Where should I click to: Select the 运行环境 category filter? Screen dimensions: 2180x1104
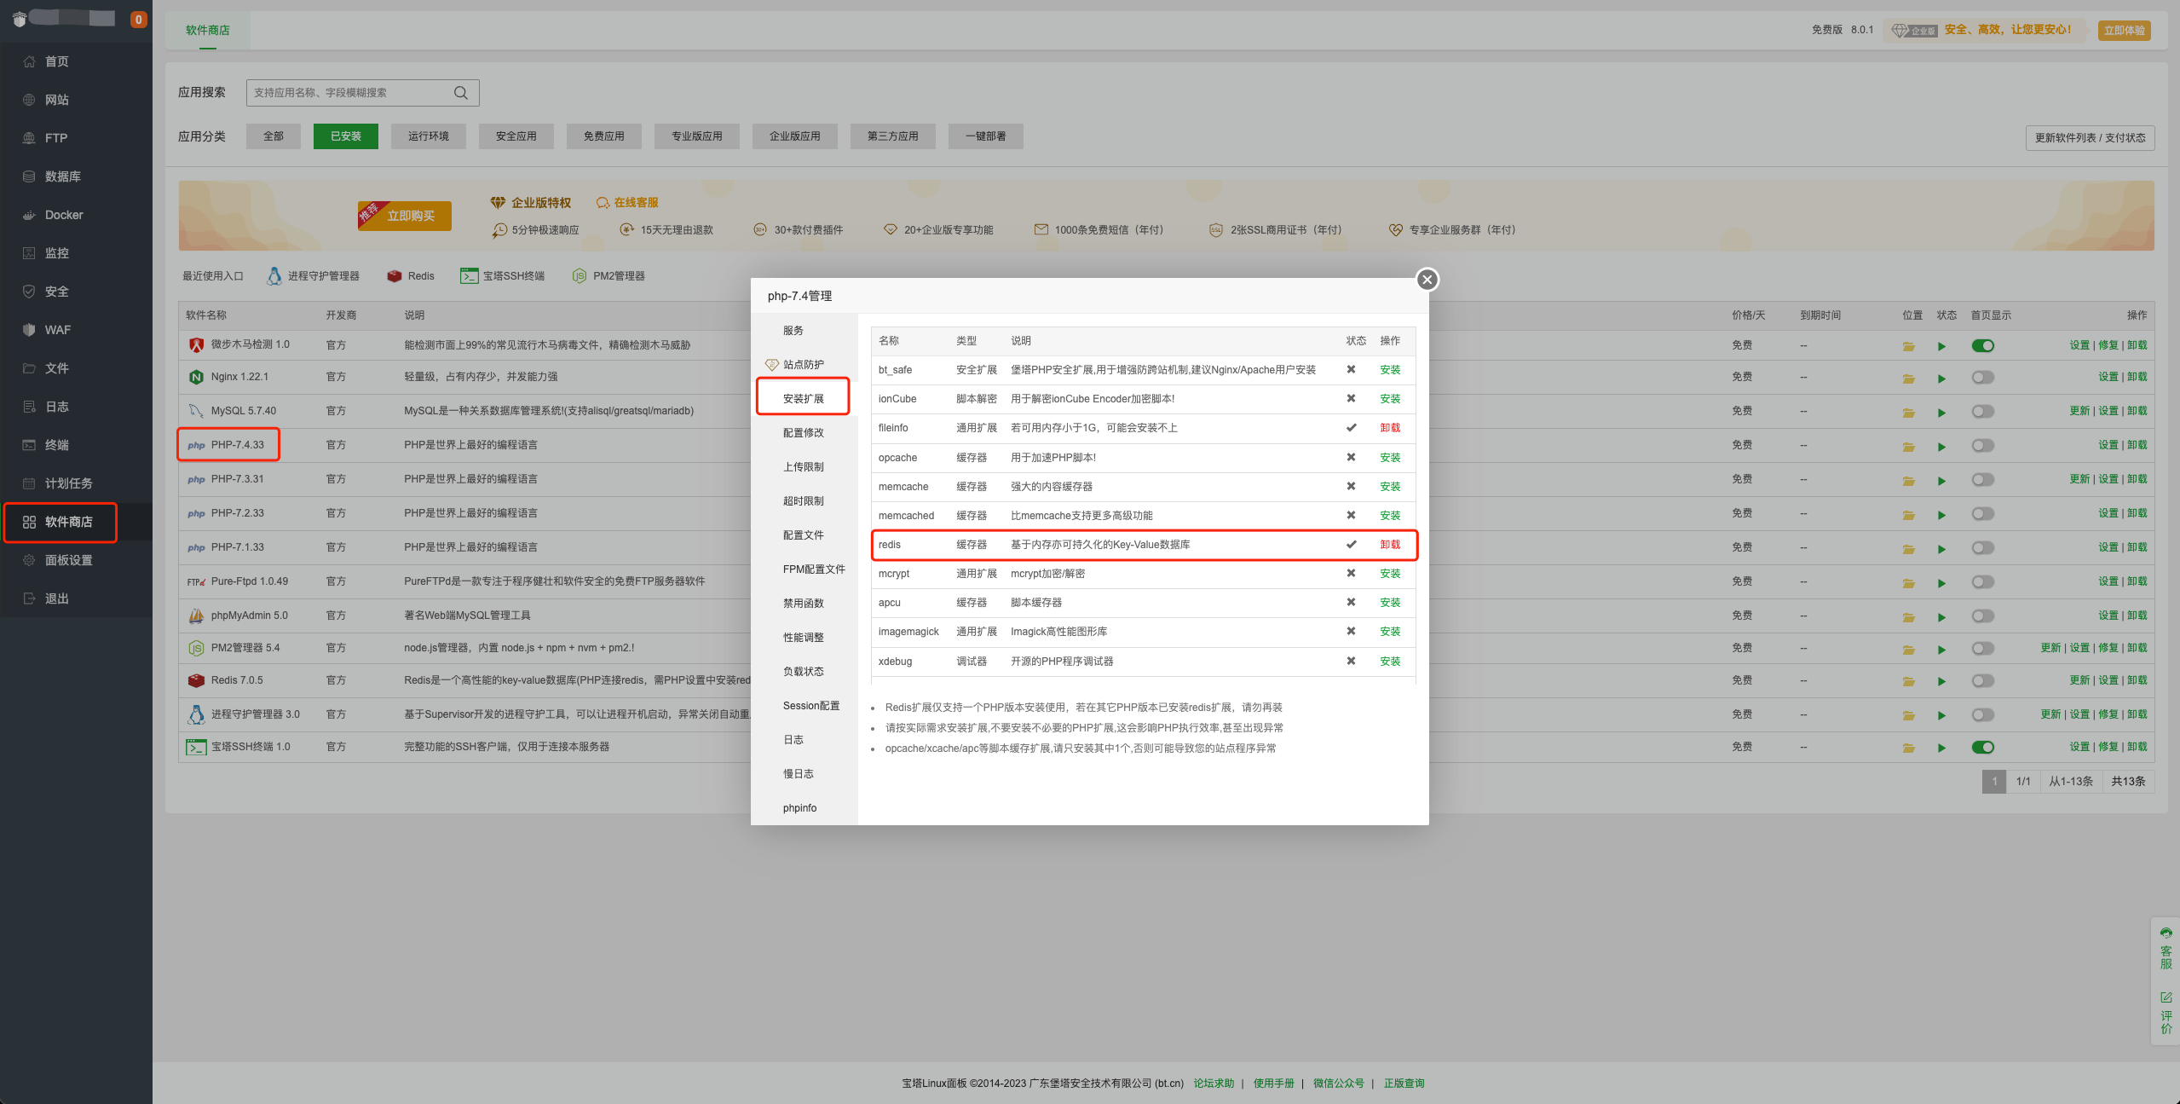coord(428,136)
